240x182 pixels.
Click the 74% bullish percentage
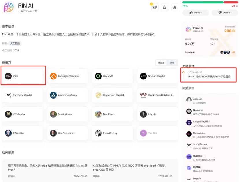(185, 6)
